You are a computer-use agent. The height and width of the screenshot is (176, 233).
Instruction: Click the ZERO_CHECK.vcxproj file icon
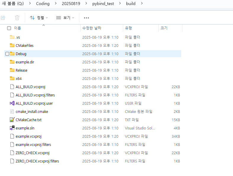click(x=12, y=153)
